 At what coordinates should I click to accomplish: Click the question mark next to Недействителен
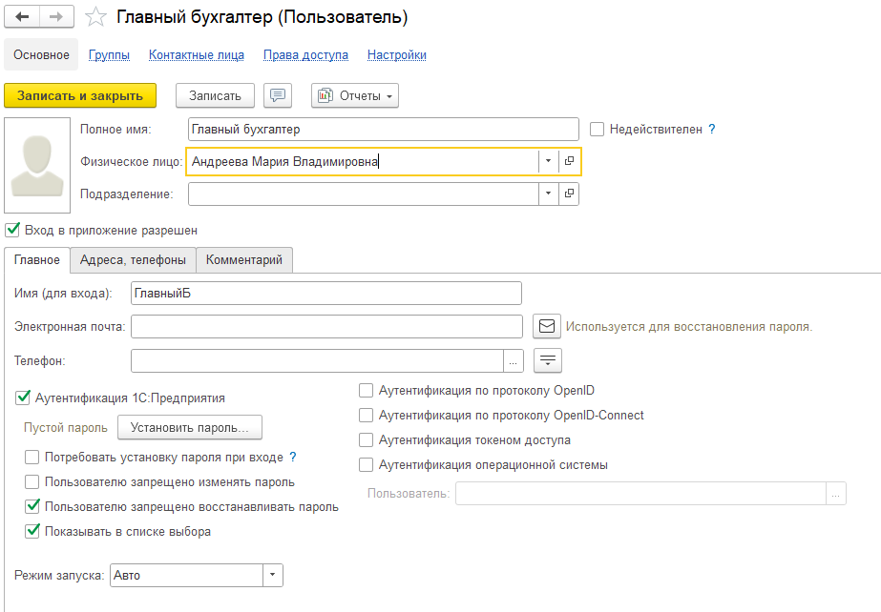coord(711,129)
